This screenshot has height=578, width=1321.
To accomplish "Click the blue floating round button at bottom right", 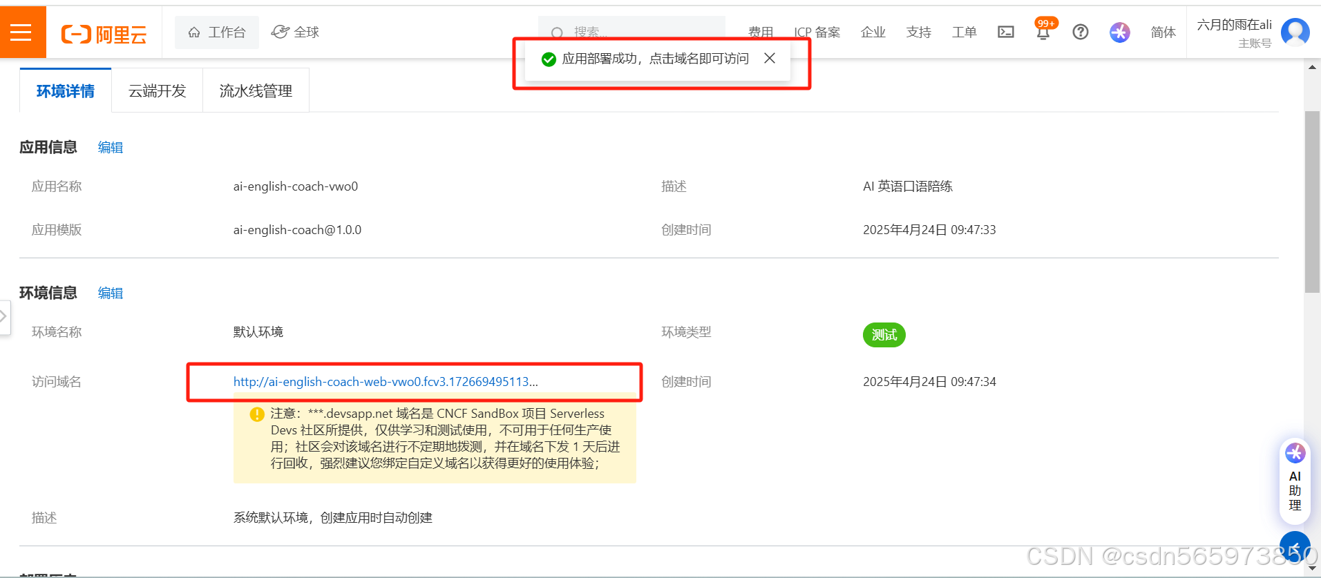I will pyautogui.click(x=1295, y=547).
